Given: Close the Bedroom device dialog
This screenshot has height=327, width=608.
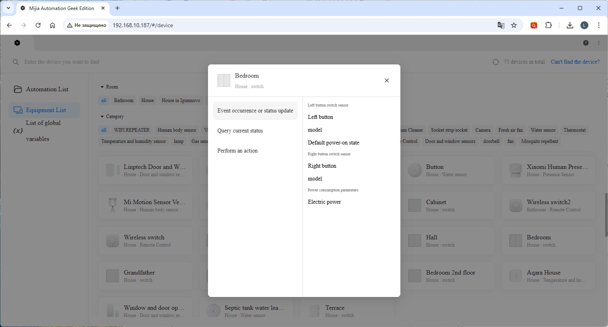Looking at the screenshot, I should [x=387, y=80].
